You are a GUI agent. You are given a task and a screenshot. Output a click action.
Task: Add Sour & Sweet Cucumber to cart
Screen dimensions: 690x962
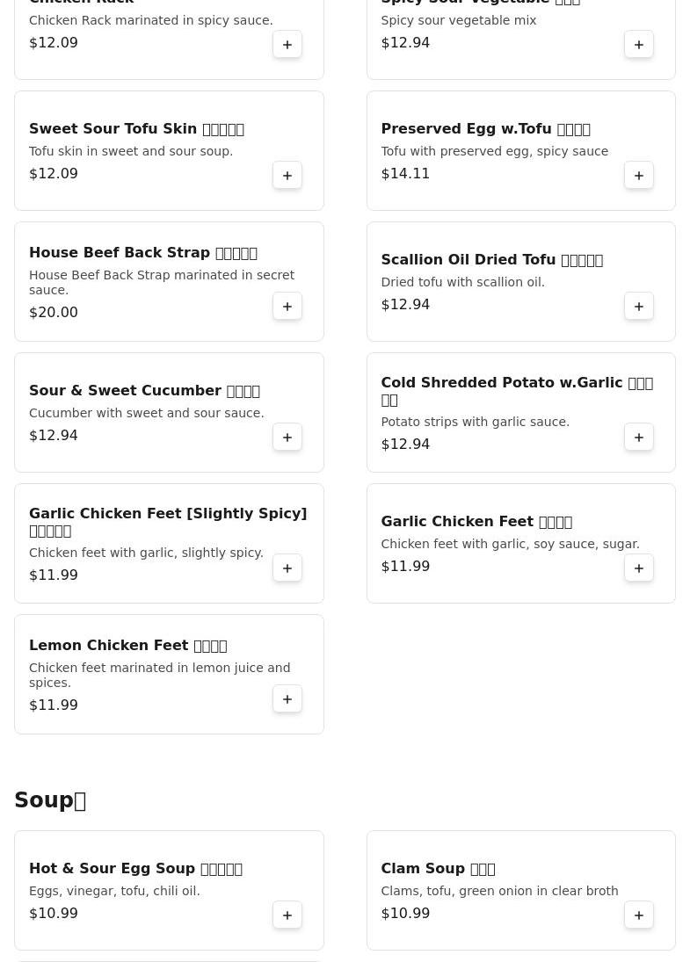pos(287,438)
